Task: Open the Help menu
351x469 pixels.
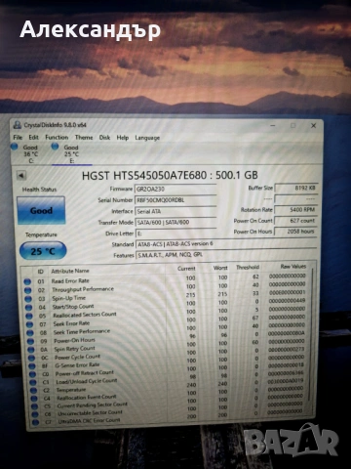Action: (123, 138)
